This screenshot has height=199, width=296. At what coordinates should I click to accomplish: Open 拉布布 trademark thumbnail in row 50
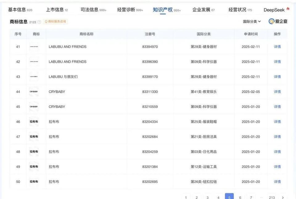point(34,182)
